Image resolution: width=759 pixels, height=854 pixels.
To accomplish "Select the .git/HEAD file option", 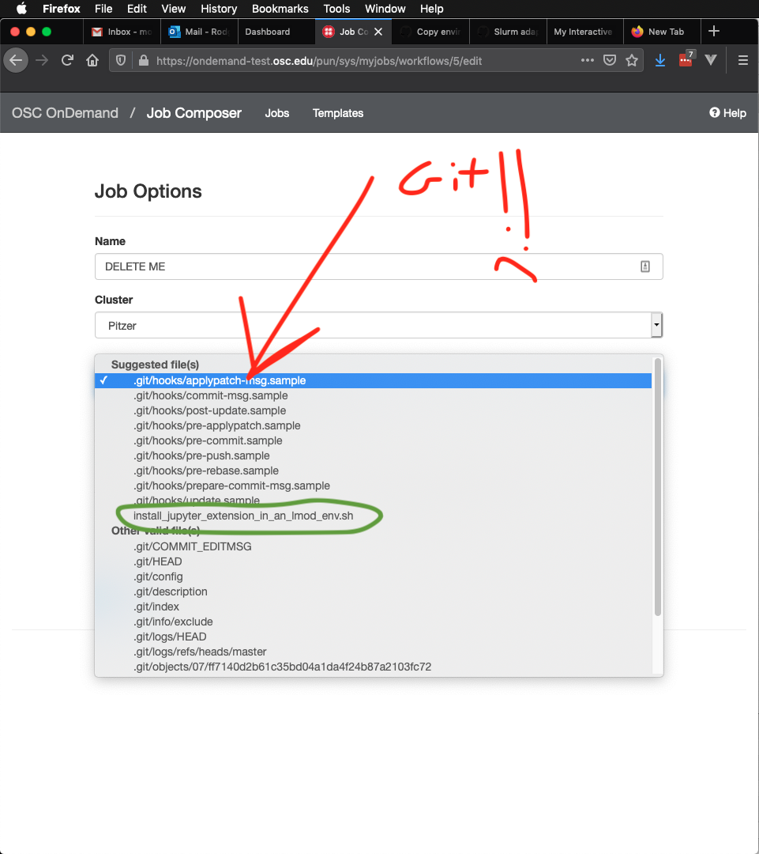I will pyautogui.click(x=158, y=561).
